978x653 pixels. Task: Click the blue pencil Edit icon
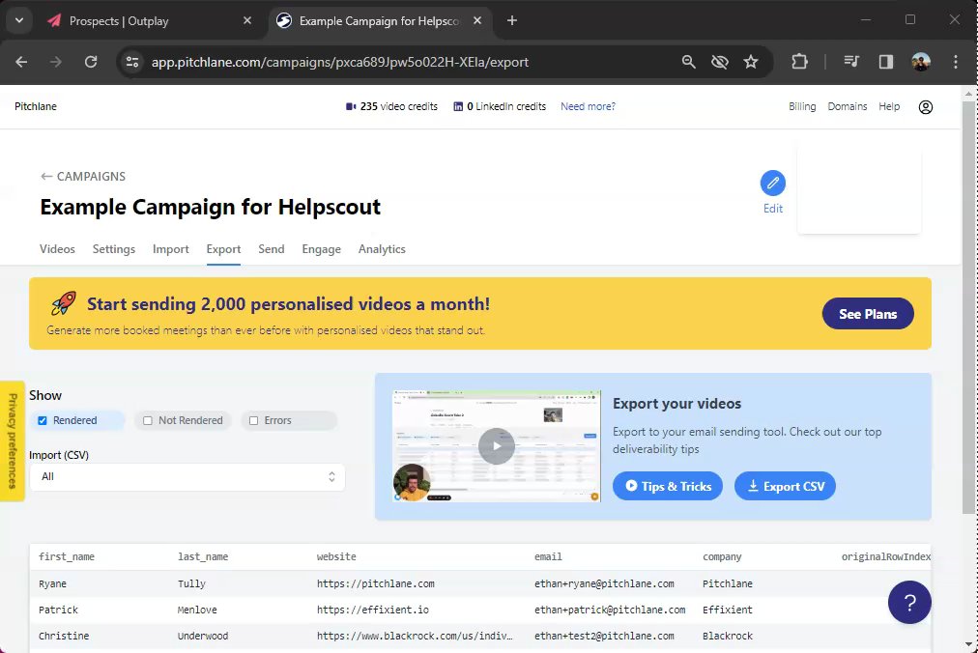point(773,183)
